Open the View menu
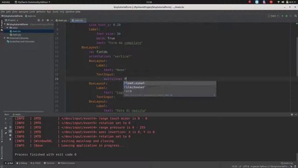 (14, 12)
